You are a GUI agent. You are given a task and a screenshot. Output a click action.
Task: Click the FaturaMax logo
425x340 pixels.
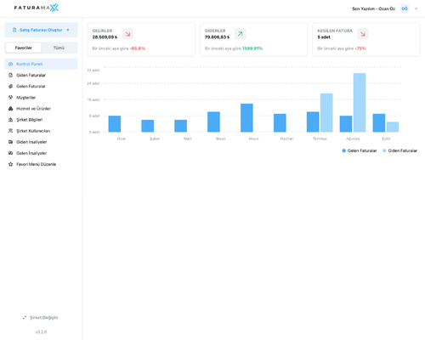click(37, 8)
